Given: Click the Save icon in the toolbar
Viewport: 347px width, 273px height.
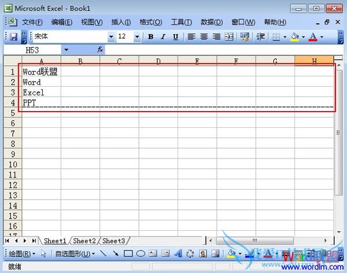Looking at the screenshot, I should tap(13, 36).
